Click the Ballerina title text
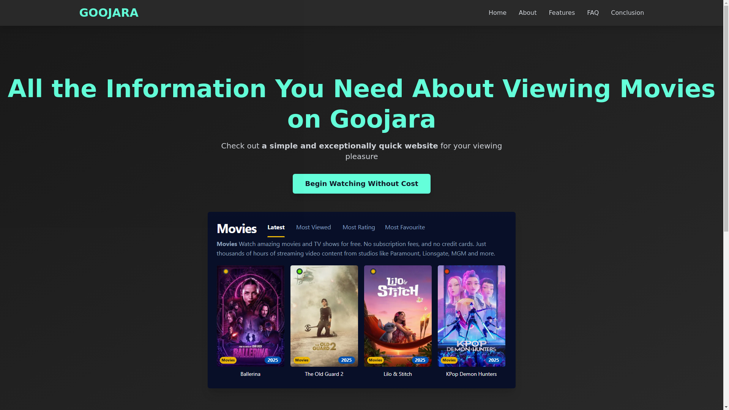729x410 pixels. click(251, 374)
